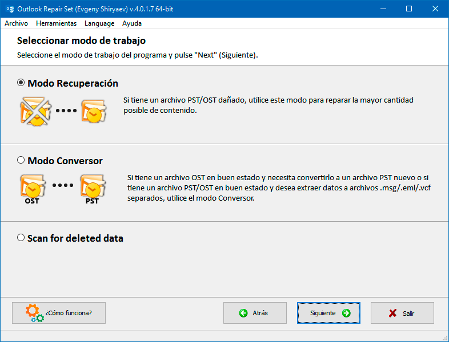Click the gears icon on ¿Cómo funciona? button
This screenshot has width=449, height=342.
point(35,313)
